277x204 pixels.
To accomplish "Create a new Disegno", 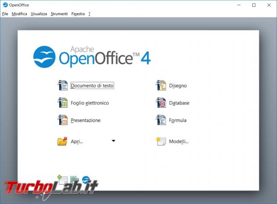I will pyautogui.click(x=178, y=85).
